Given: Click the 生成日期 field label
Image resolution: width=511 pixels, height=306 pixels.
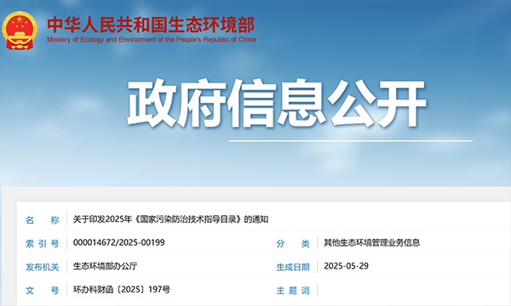Looking at the screenshot, I should coord(293,267).
